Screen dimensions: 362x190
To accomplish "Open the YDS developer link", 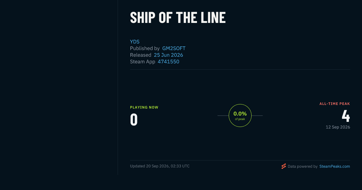I will coord(135,42).
